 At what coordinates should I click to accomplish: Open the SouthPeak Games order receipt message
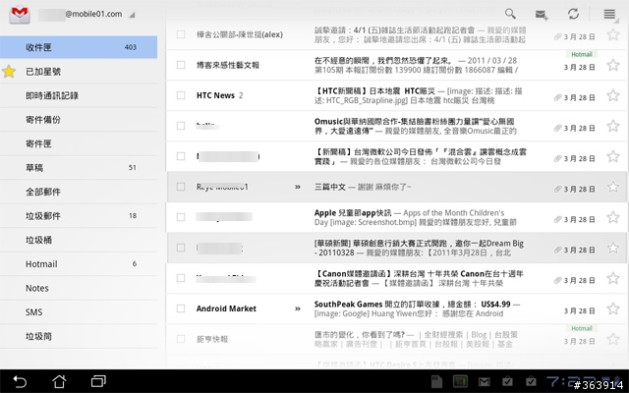[x=397, y=309]
